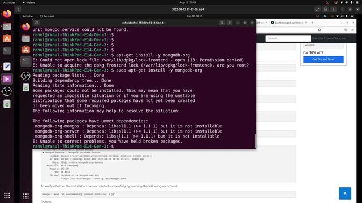362x203 pixels.
Task: Click Show Applications in the recorded dock
Action: click(x=26, y=196)
